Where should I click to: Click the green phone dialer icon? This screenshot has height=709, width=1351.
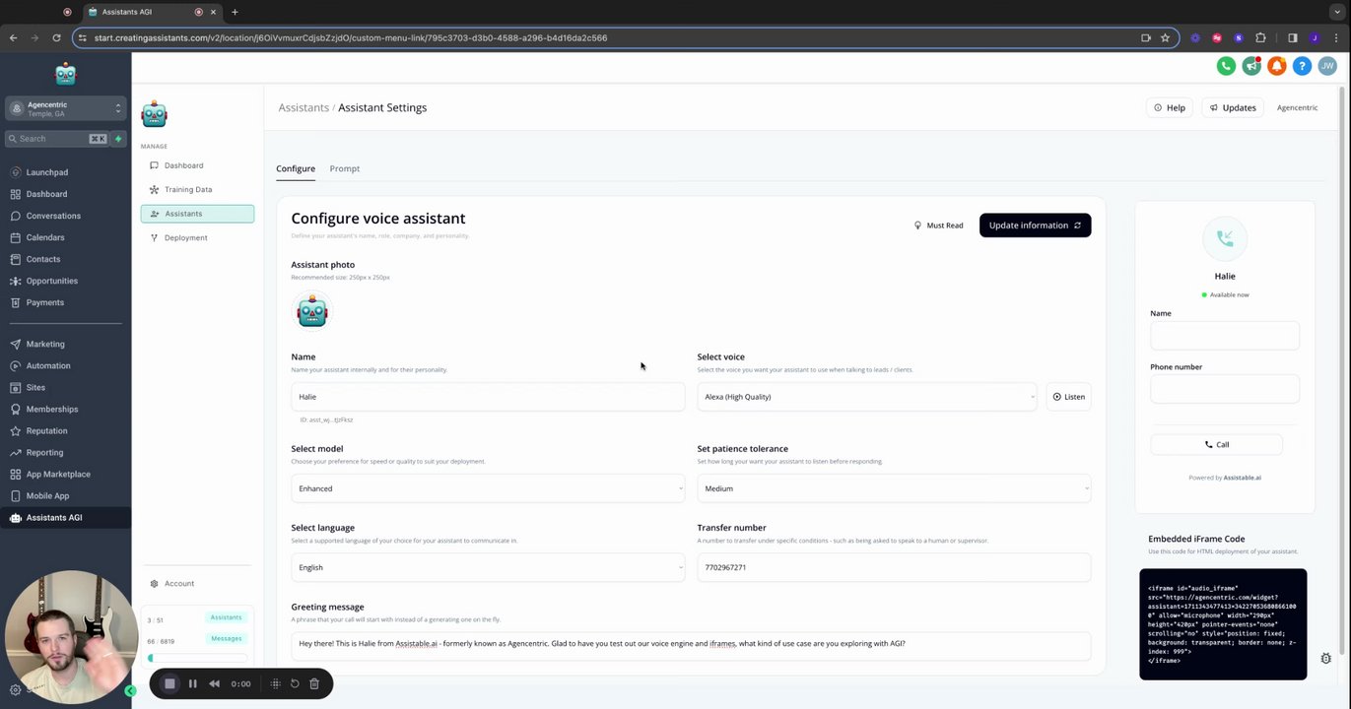pyautogui.click(x=1226, y=66)
